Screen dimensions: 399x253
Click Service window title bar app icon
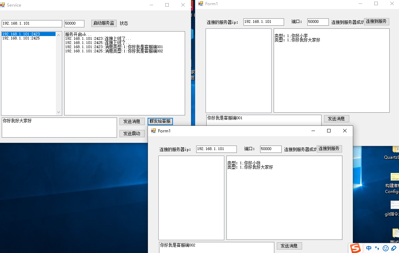click(x=2, y=5)
